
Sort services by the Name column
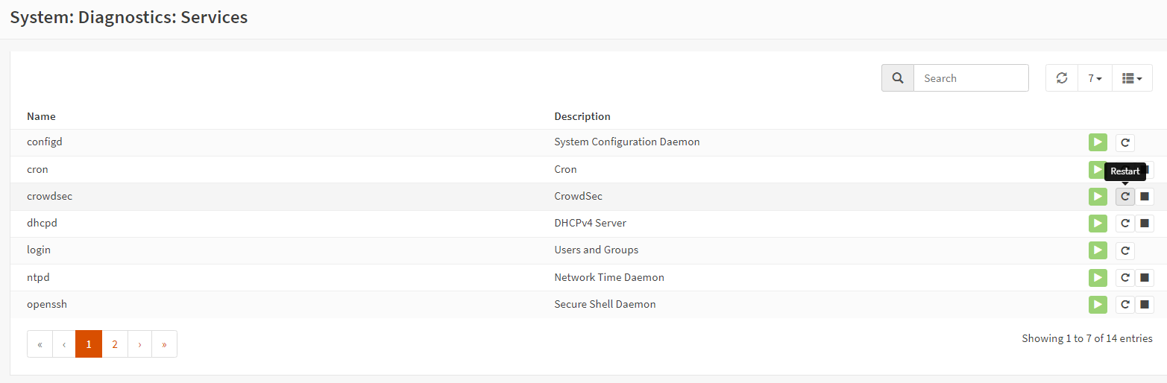(41, 116)
